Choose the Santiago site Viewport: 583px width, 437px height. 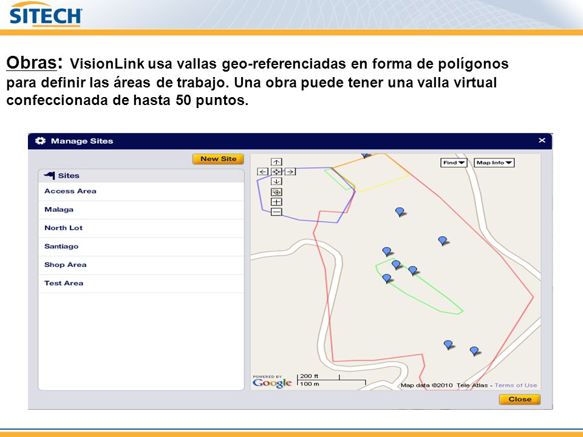click(x=141, y=246)
